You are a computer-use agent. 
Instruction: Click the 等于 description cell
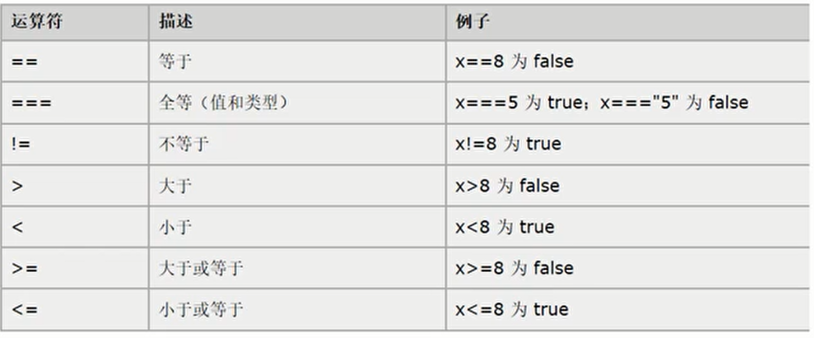(x=297, y=61)
